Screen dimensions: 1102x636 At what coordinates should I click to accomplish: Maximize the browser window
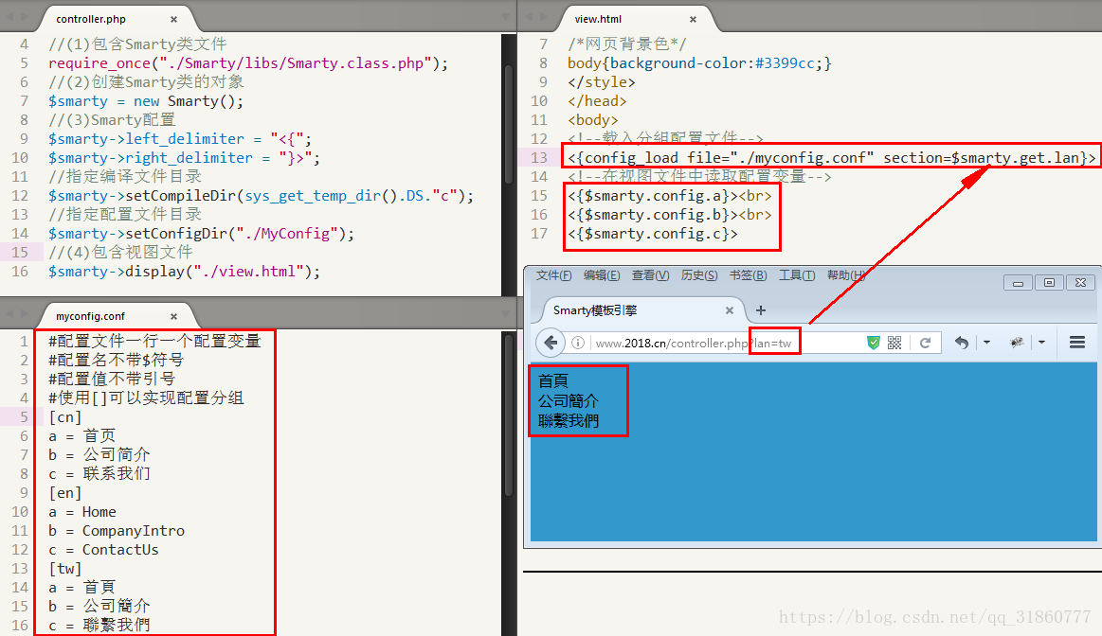(x=1049, y=283)
